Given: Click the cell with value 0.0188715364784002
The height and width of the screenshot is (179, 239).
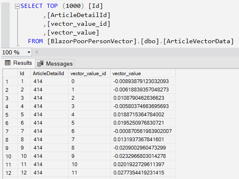Looking at the screenshot, I should pos(143,115).
